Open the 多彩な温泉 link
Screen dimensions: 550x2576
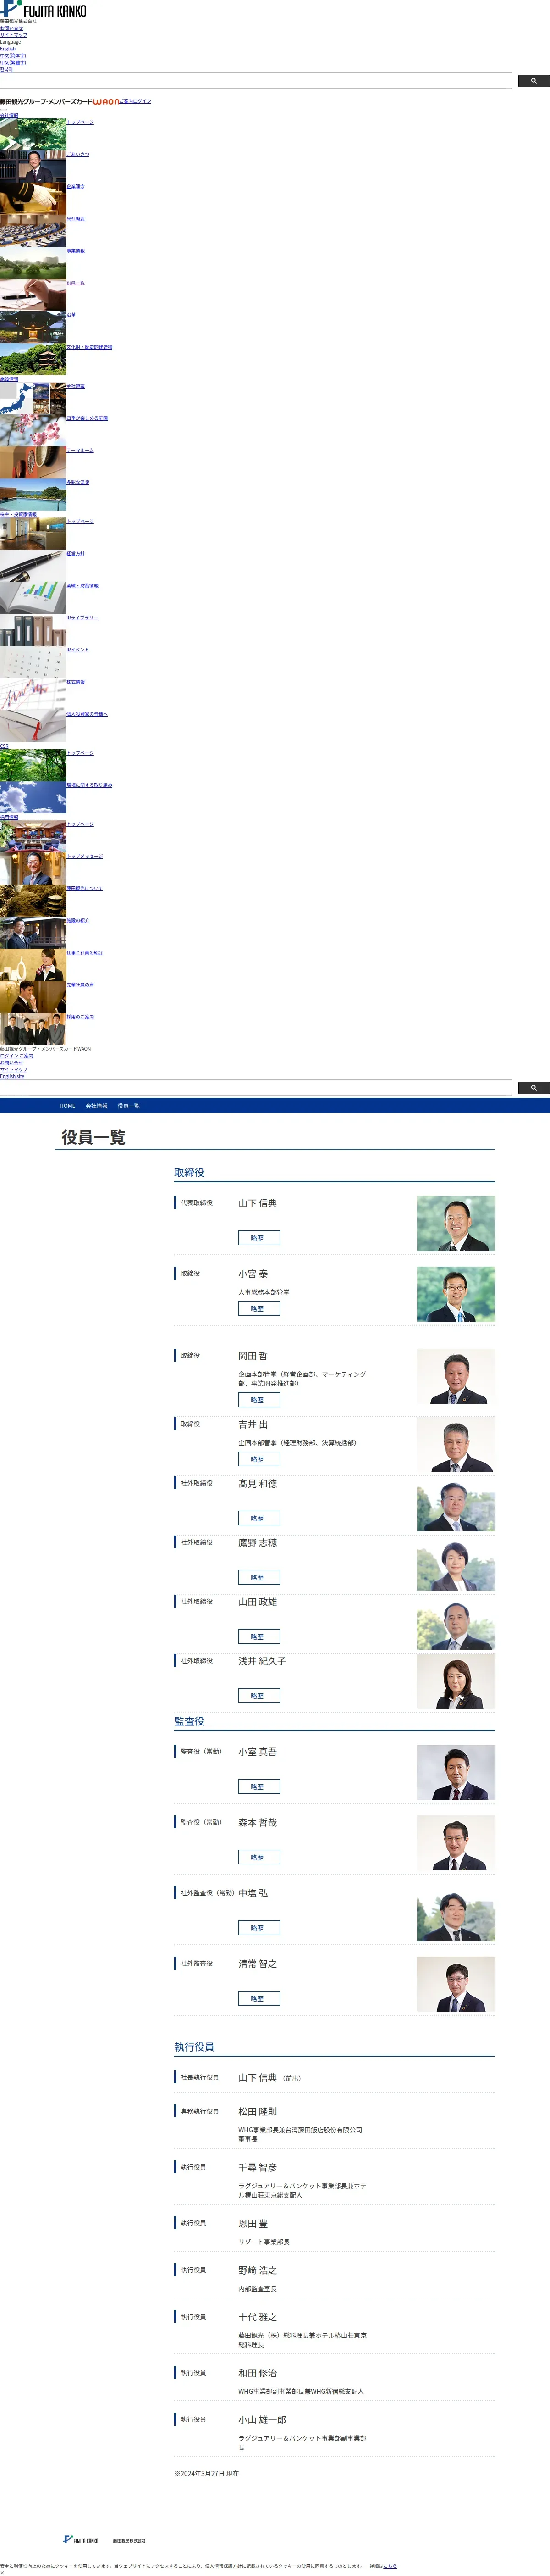click(78, 482)
